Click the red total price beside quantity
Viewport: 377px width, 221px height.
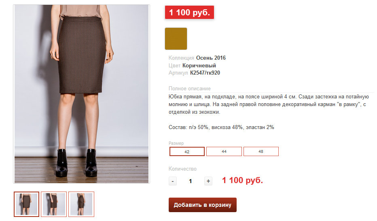(x=242, y=180)
